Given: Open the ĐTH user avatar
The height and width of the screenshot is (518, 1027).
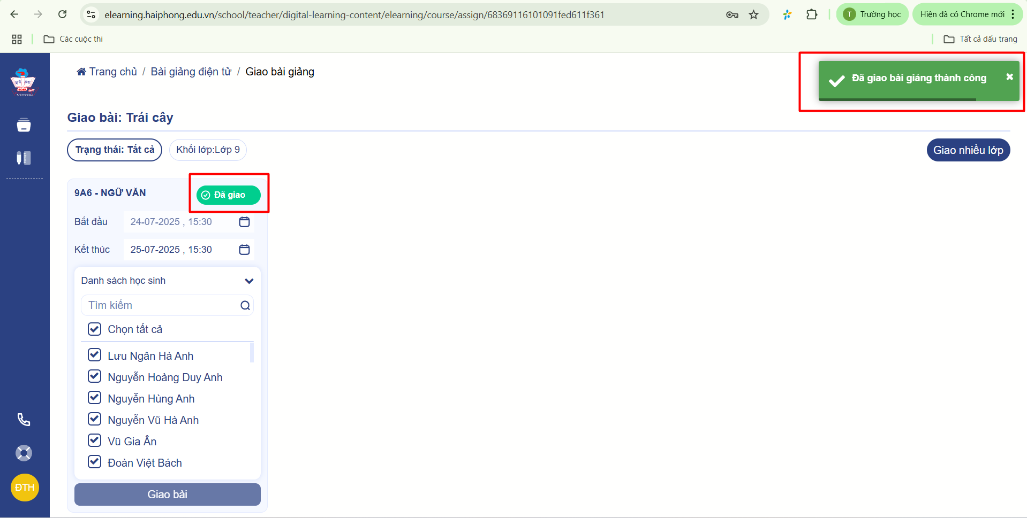Looking at the screenshot, I should pos(25,488).
